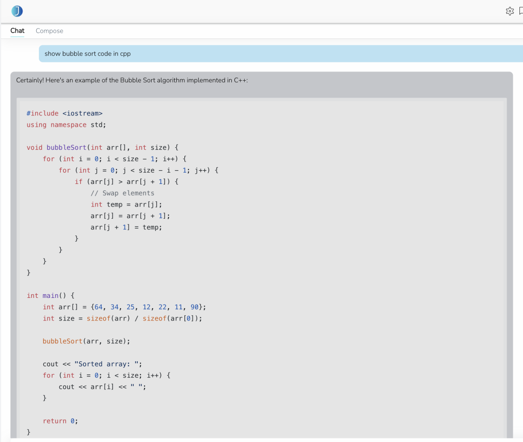Click the 'int main()' line

tap(51, 295)
